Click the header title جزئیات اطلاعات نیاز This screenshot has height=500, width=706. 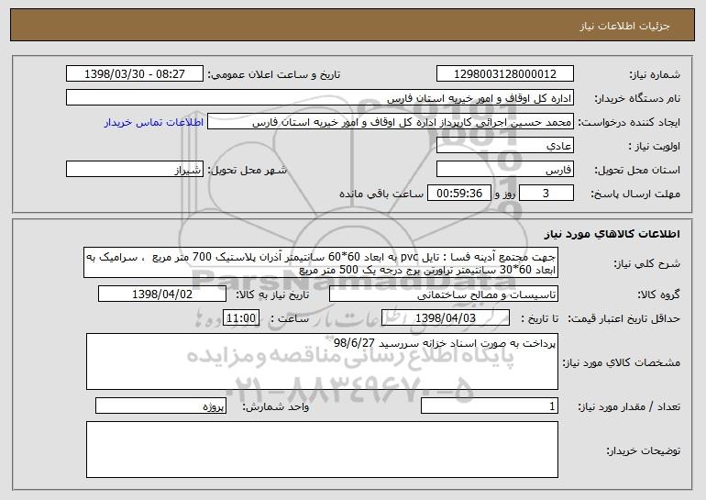[x=624, y=26]
